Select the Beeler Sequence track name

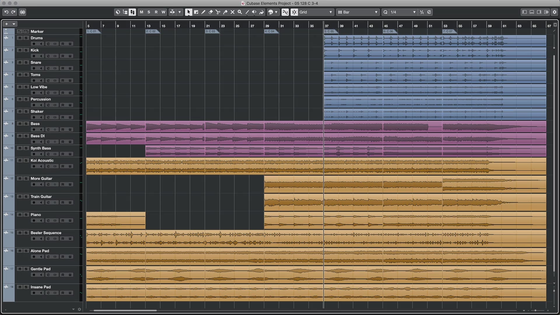click(x=46, y=233)
